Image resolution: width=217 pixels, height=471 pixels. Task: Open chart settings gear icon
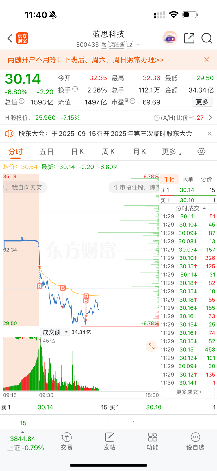click(201, 152)
